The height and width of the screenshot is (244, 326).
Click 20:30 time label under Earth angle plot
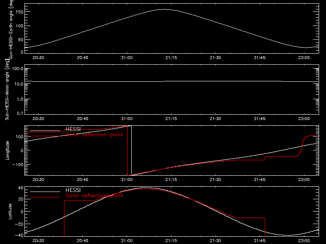tap(38, 58)
